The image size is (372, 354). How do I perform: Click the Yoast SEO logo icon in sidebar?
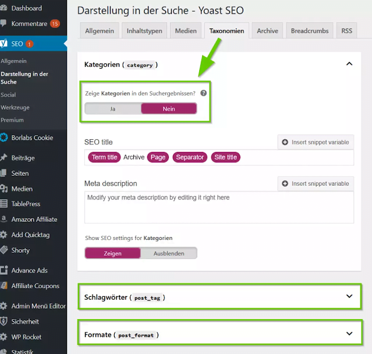5,44
